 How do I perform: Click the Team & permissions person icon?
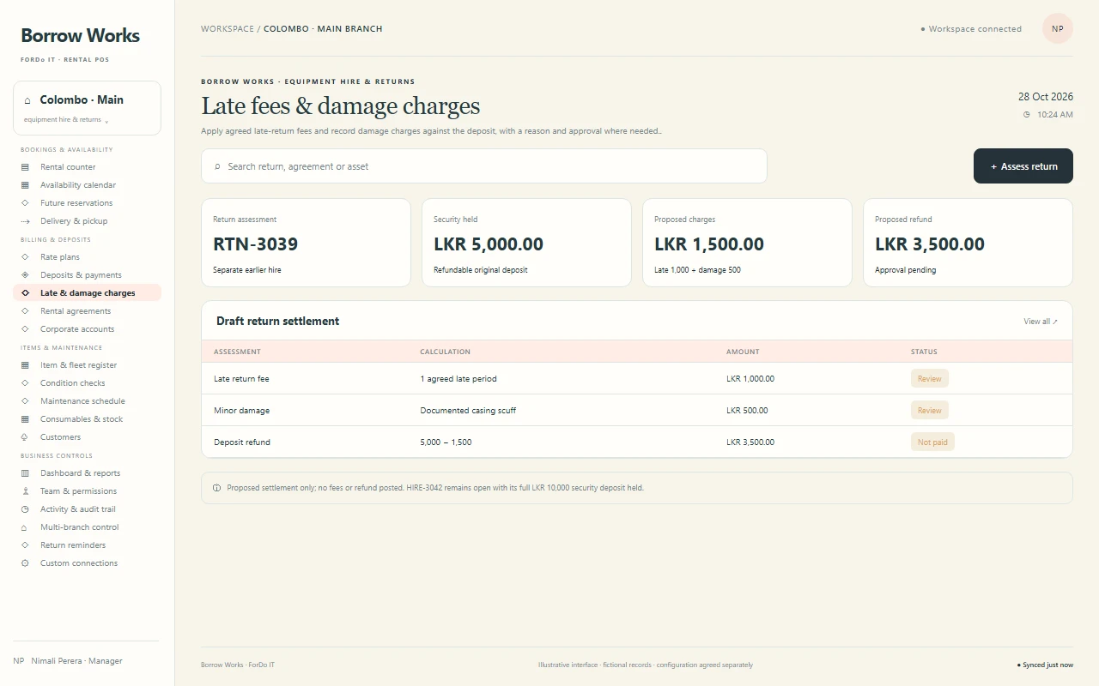tap(25, 491)
